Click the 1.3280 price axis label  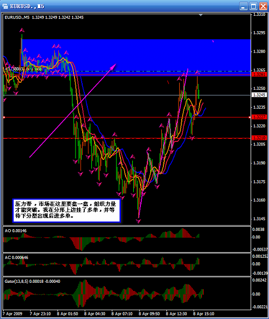click(259, 52)
